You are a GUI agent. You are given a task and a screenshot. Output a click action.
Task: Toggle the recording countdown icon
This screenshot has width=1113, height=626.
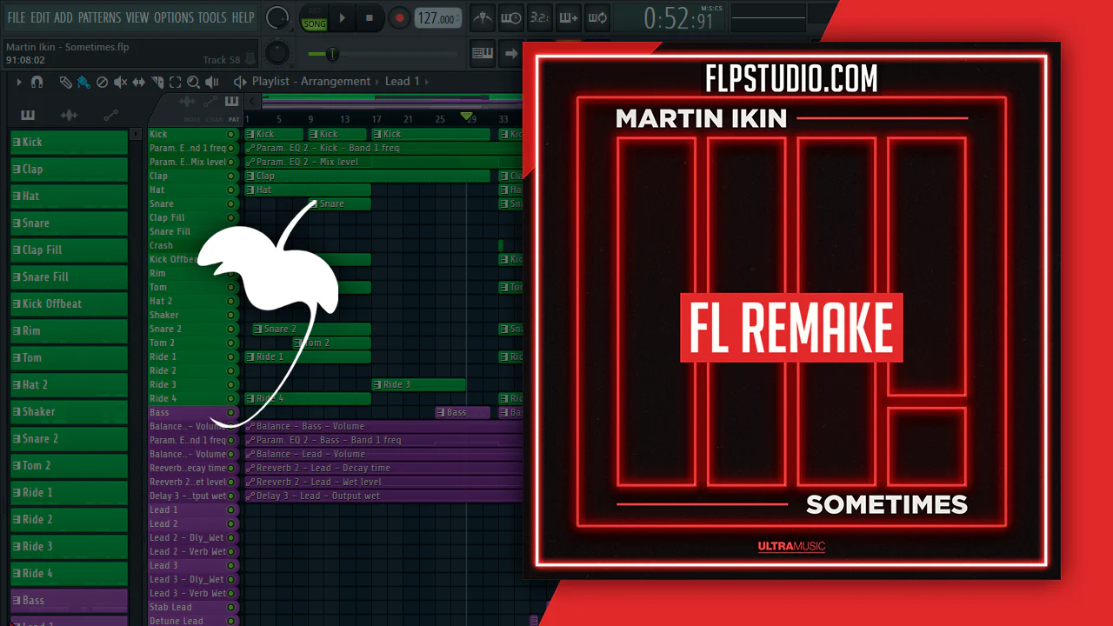coord(540,17)
